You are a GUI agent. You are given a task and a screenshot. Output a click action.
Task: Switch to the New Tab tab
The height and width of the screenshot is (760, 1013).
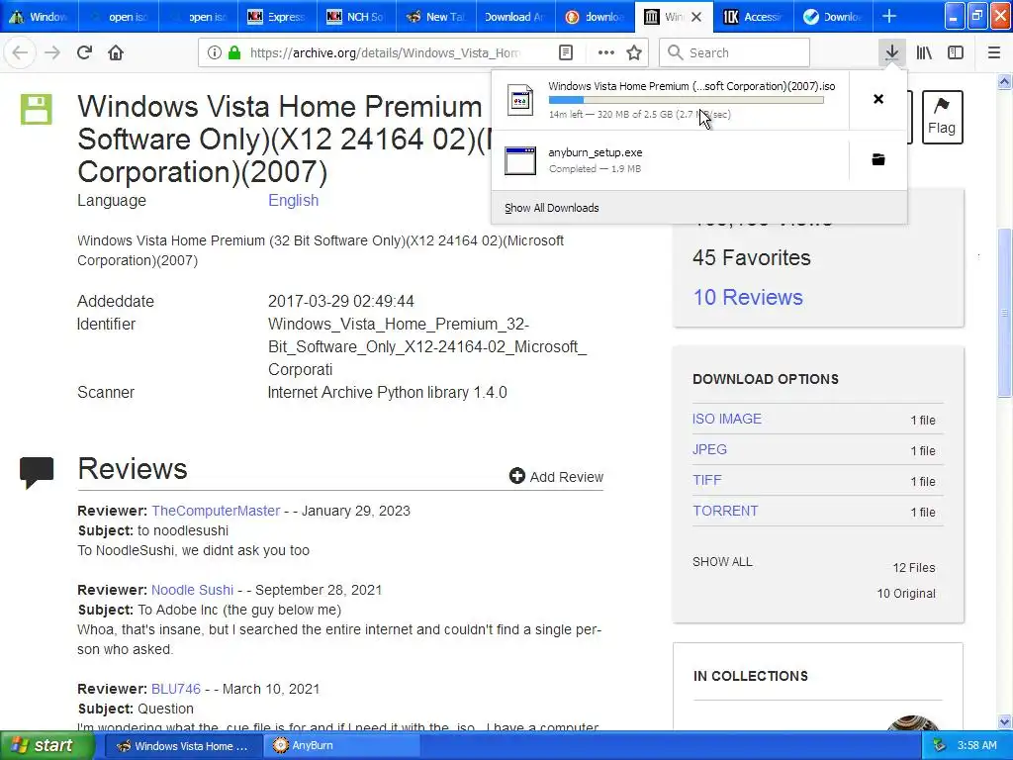(x=435, y=17)
